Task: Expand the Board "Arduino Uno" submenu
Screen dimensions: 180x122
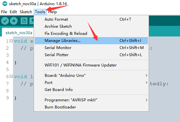Action: tap(91, 76)
